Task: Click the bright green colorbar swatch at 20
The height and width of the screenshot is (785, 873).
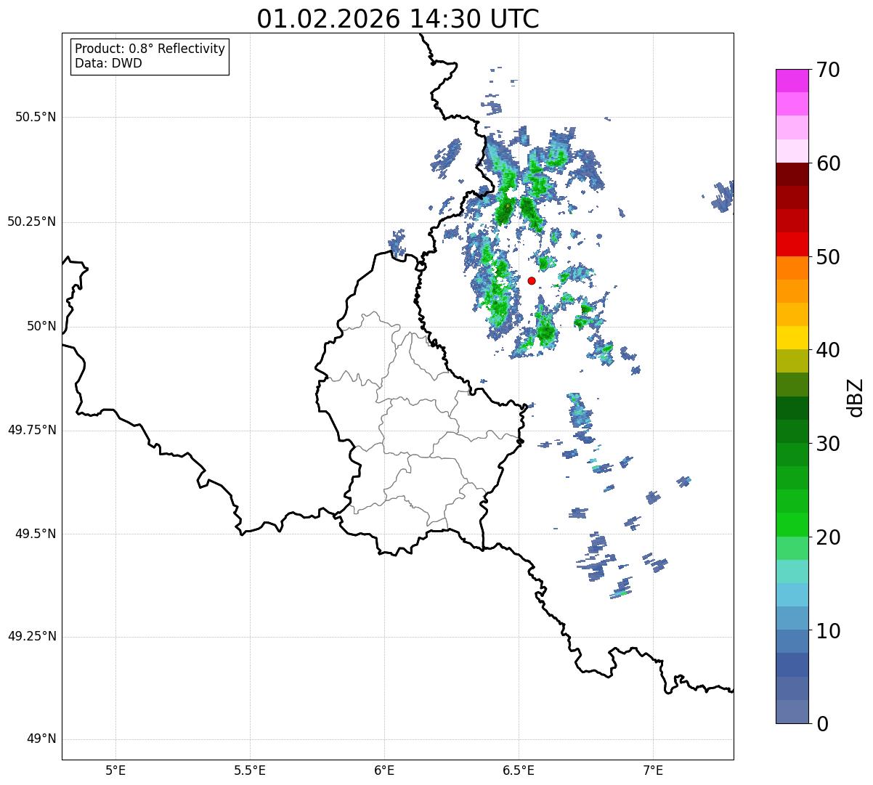Action: (792, 525)
